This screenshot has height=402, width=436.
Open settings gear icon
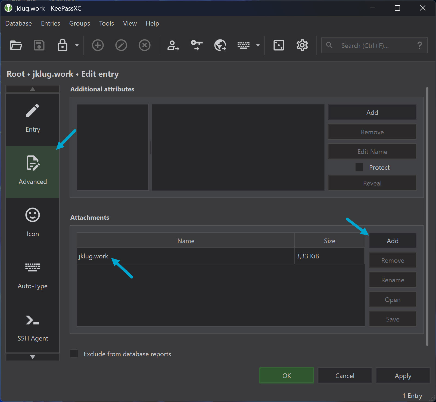point(302,45)
